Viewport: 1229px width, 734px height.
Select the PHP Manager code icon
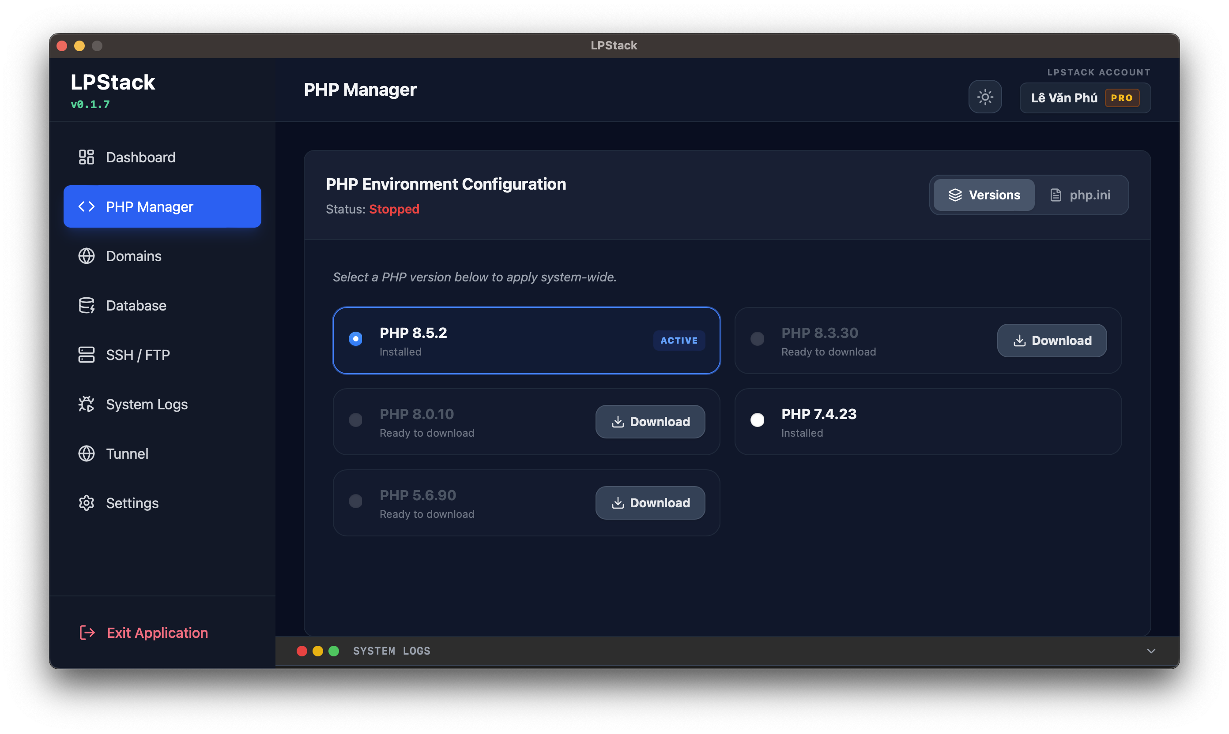(x=87, y=206)
